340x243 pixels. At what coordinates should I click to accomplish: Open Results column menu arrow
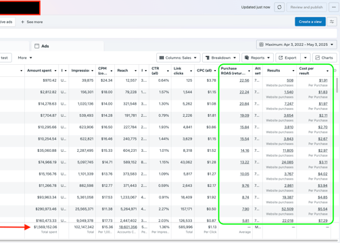pos(293,71)
